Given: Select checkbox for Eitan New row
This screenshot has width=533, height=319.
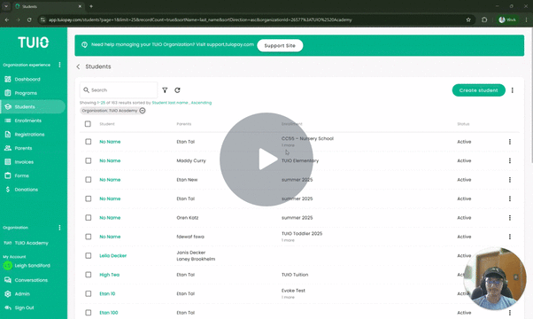Looking at the screenshot, I should tap(88, 180).
